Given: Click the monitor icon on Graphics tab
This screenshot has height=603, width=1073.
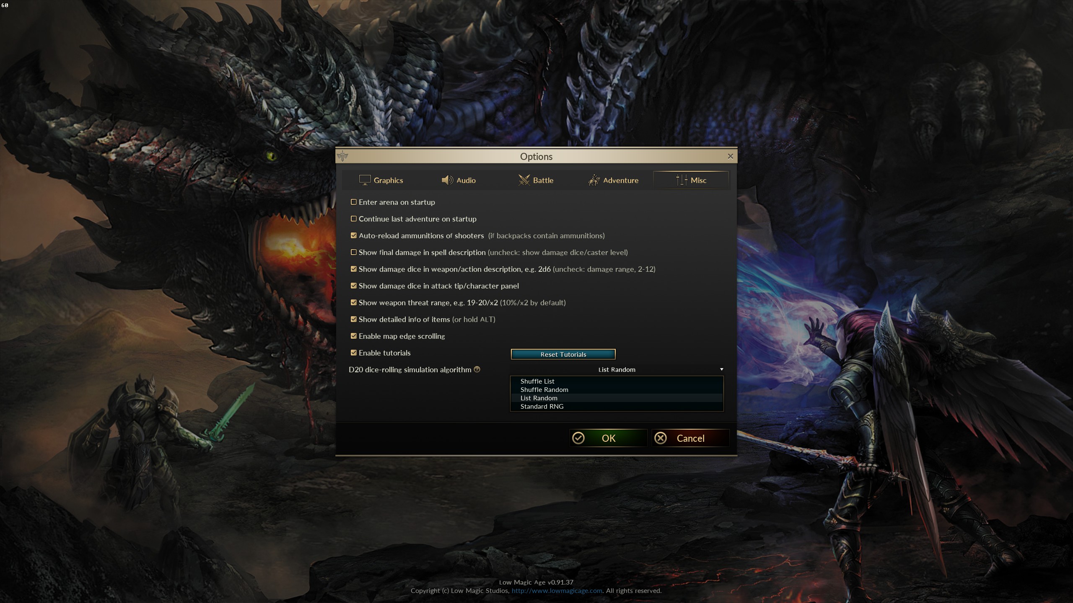Looking at the screenshot, I should (365, 180).
